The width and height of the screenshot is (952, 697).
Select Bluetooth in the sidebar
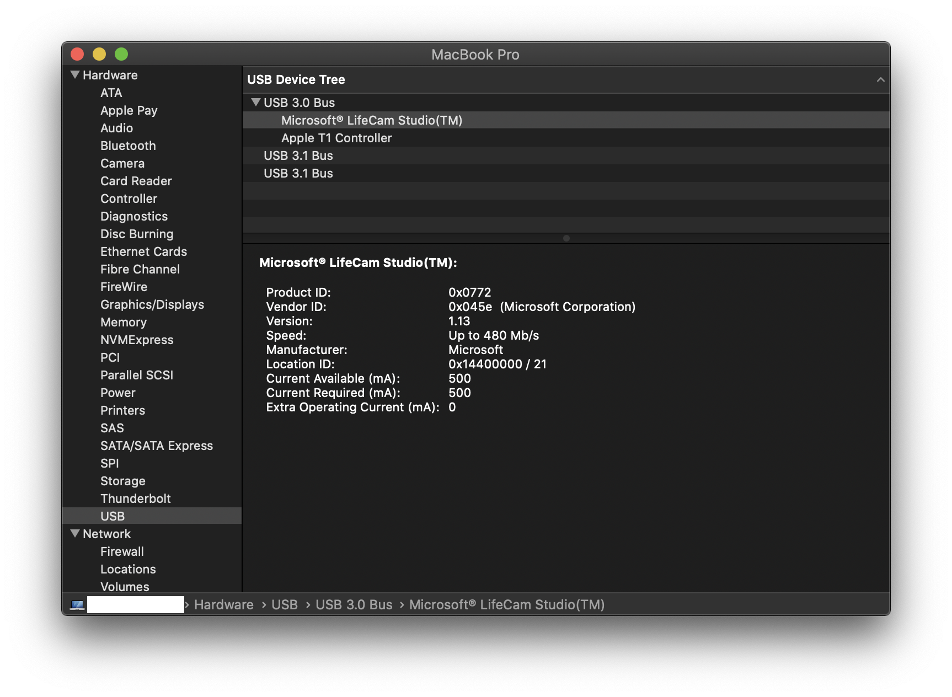pos(129,146)
